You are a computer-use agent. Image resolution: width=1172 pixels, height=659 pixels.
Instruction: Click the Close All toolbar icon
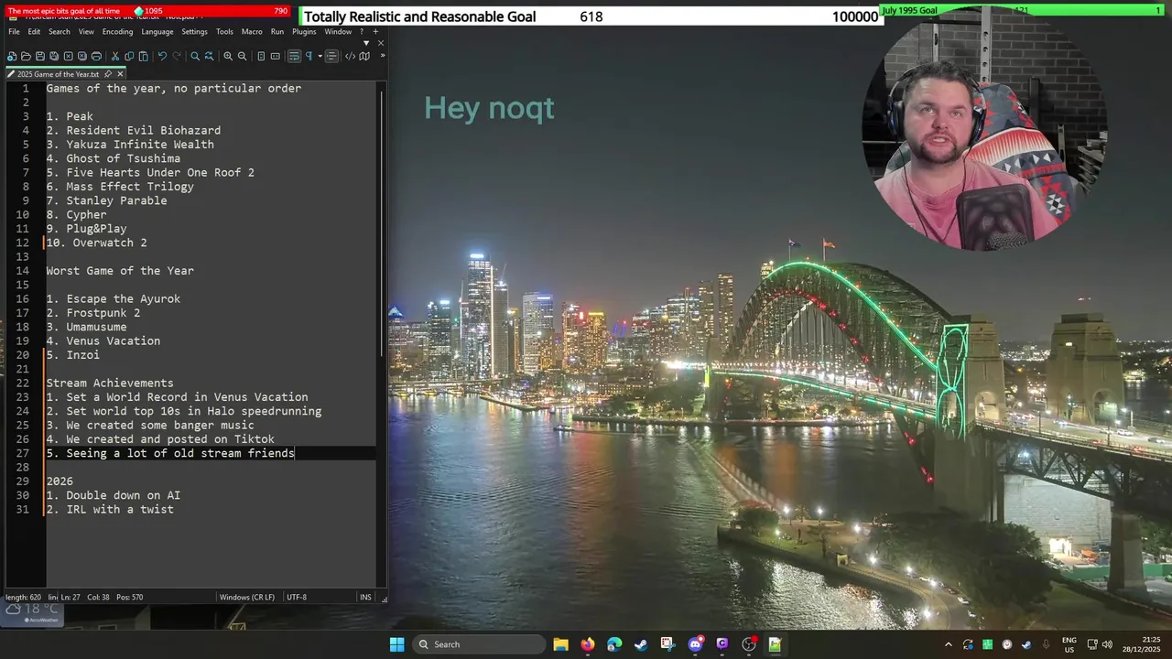pyautogui.click(x=82, y=56)
